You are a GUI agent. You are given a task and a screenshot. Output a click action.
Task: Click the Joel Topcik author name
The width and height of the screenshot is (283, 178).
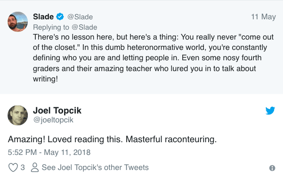(57, 110)
